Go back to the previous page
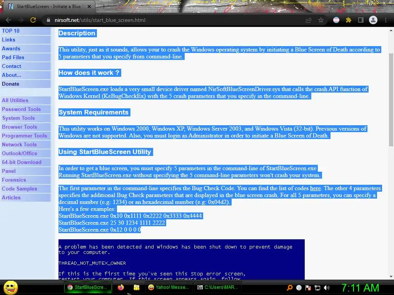Image resolution: width=394 pixels, height=295 pixels. 8,20
